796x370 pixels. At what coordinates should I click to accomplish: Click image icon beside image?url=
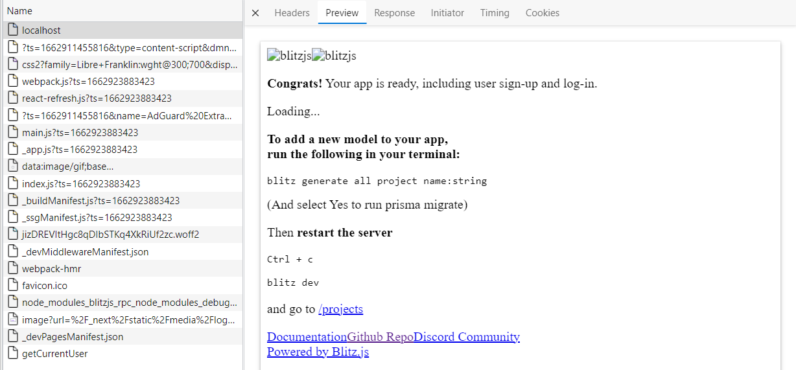click(x=13, y=319)
